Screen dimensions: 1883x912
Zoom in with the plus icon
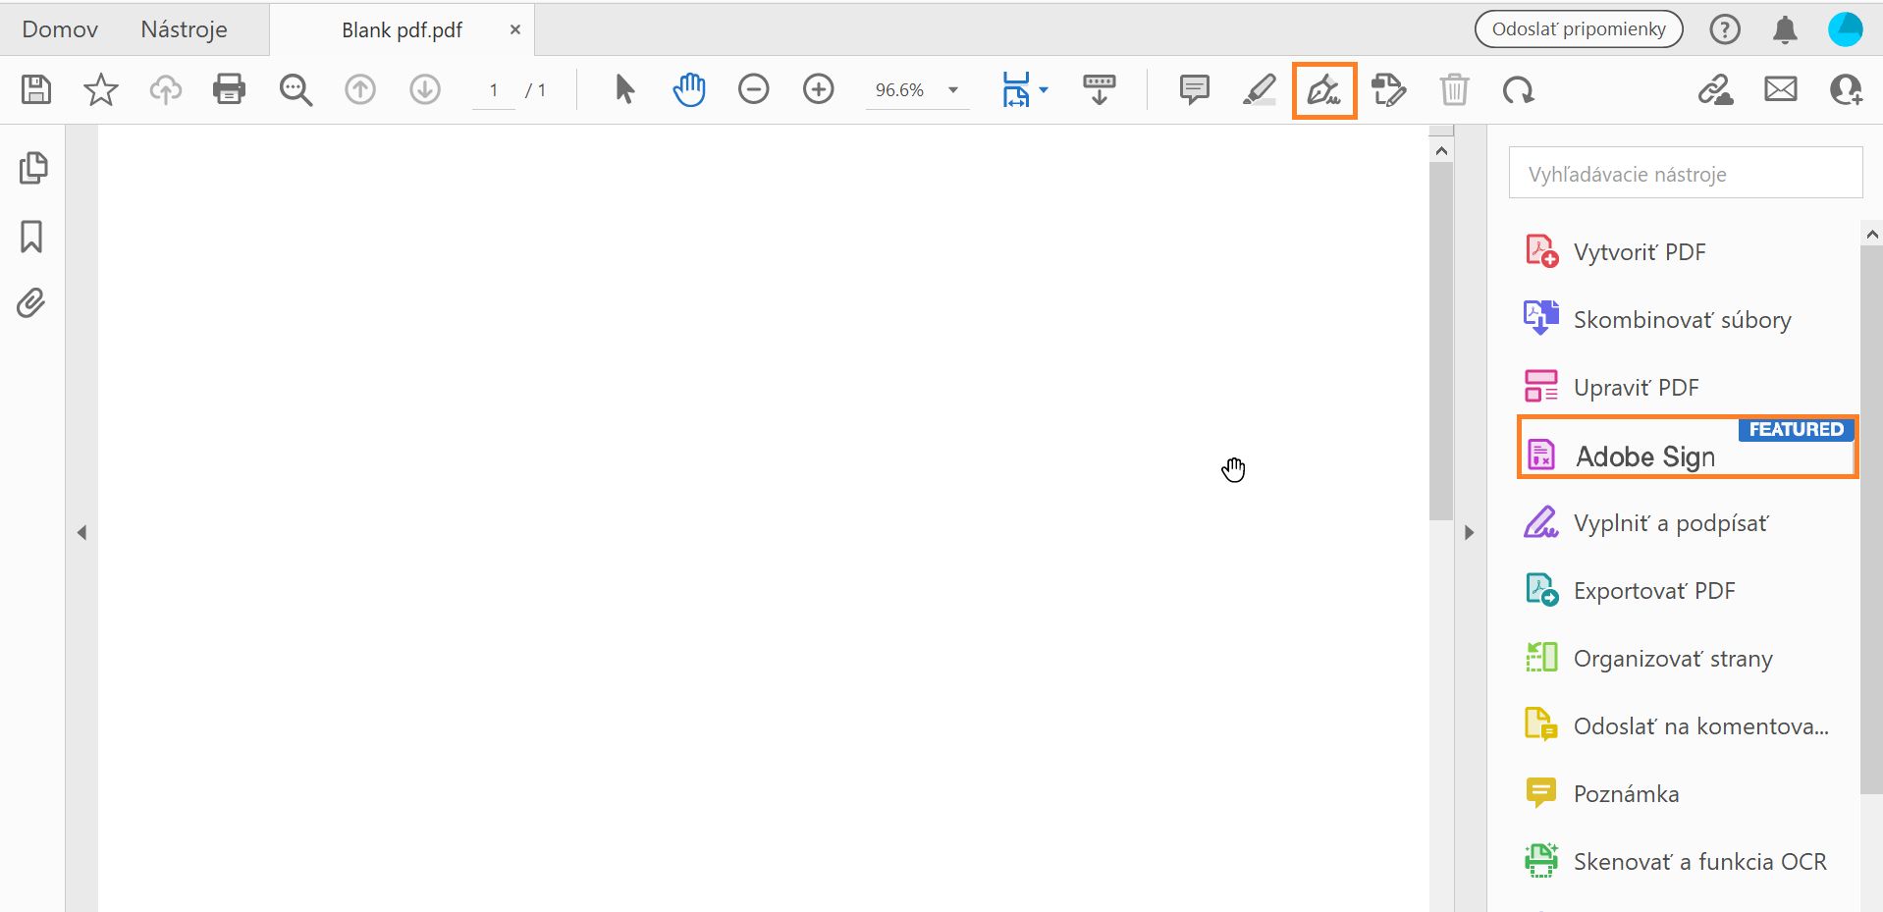coord(819,90)
